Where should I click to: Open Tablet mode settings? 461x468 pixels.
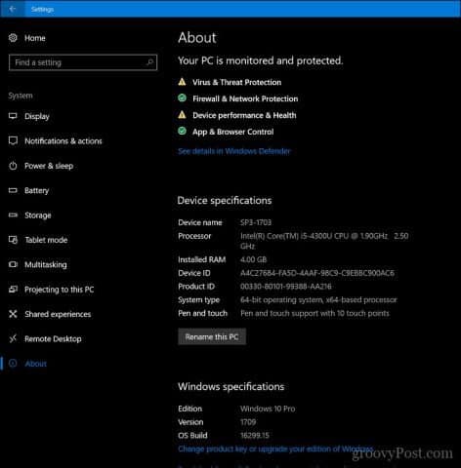[46, 240]
